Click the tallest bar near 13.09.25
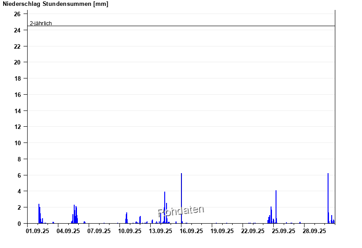The width and height of the screenshot is (362, 248). pos(165,207)
